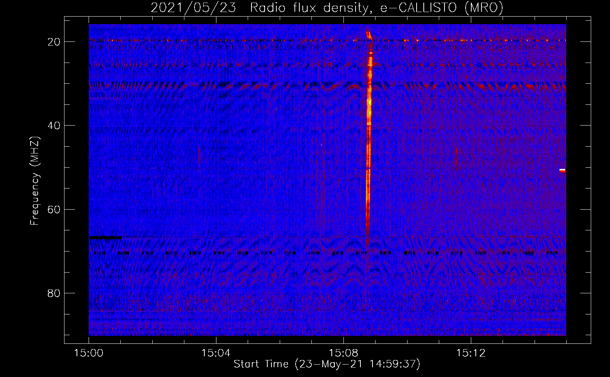
Task: Click the plot title 2021/05/23 Radio flux density
Action: click(x=327, y=8)
